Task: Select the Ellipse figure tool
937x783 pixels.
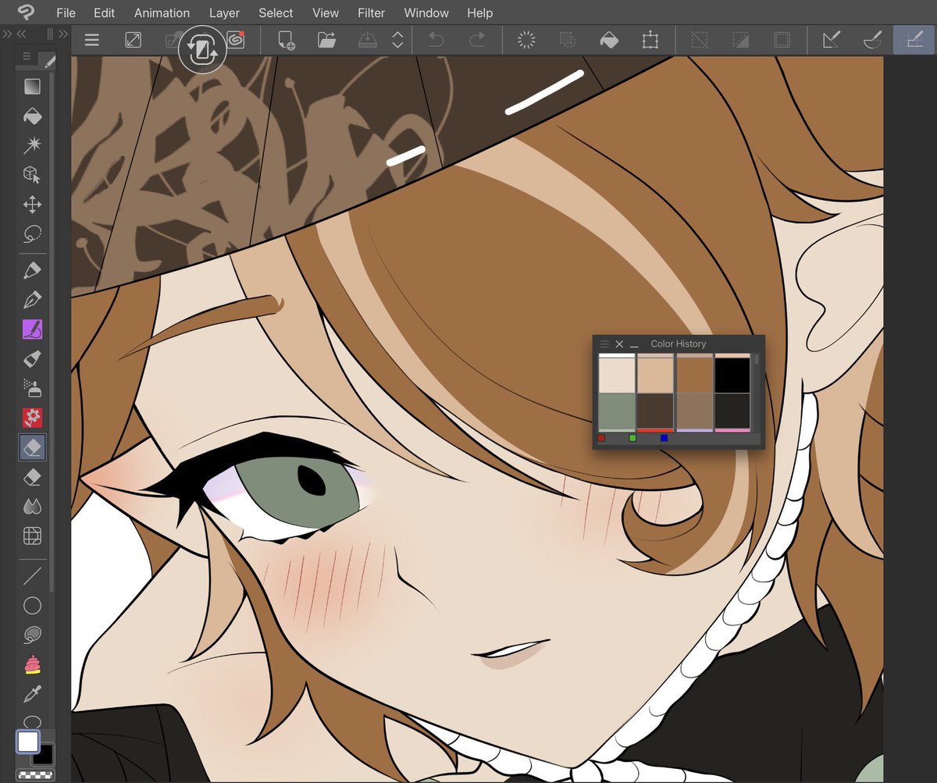Action: click(x=32, y=606)
